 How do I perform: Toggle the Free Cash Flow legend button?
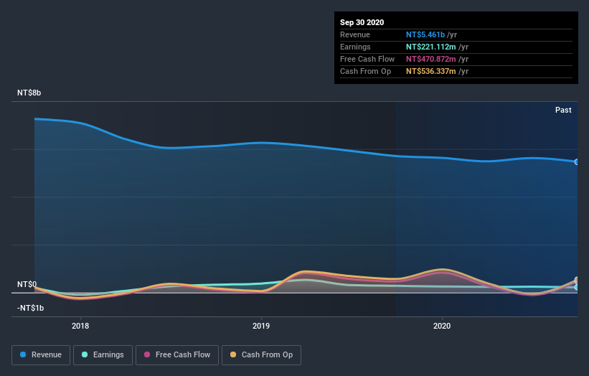tap(177, 355)
